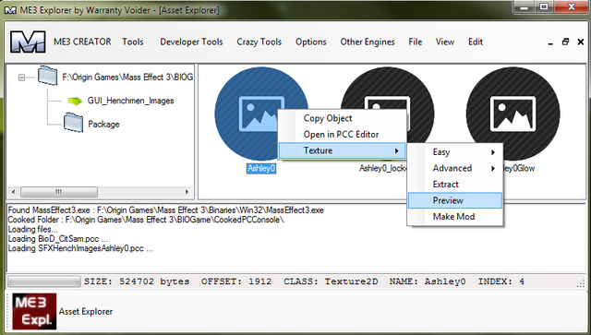Click tree scrollbar right arrow
This screenshot has height=335, width=591.
[x=187, y=192]
